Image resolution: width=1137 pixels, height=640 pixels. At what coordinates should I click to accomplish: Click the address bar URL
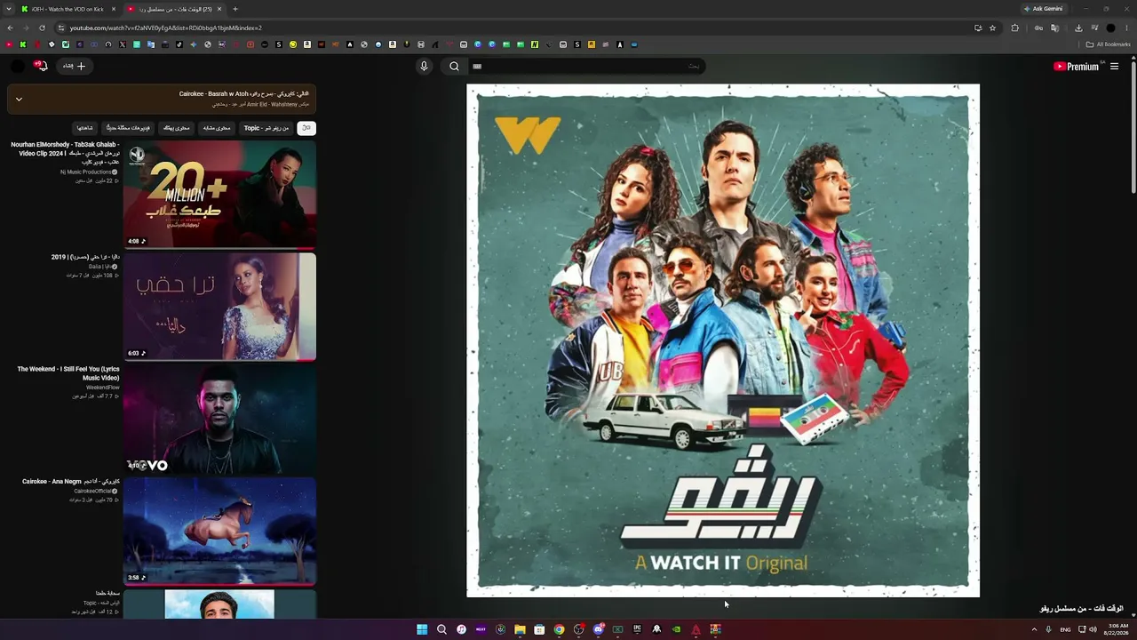[166, 28]
